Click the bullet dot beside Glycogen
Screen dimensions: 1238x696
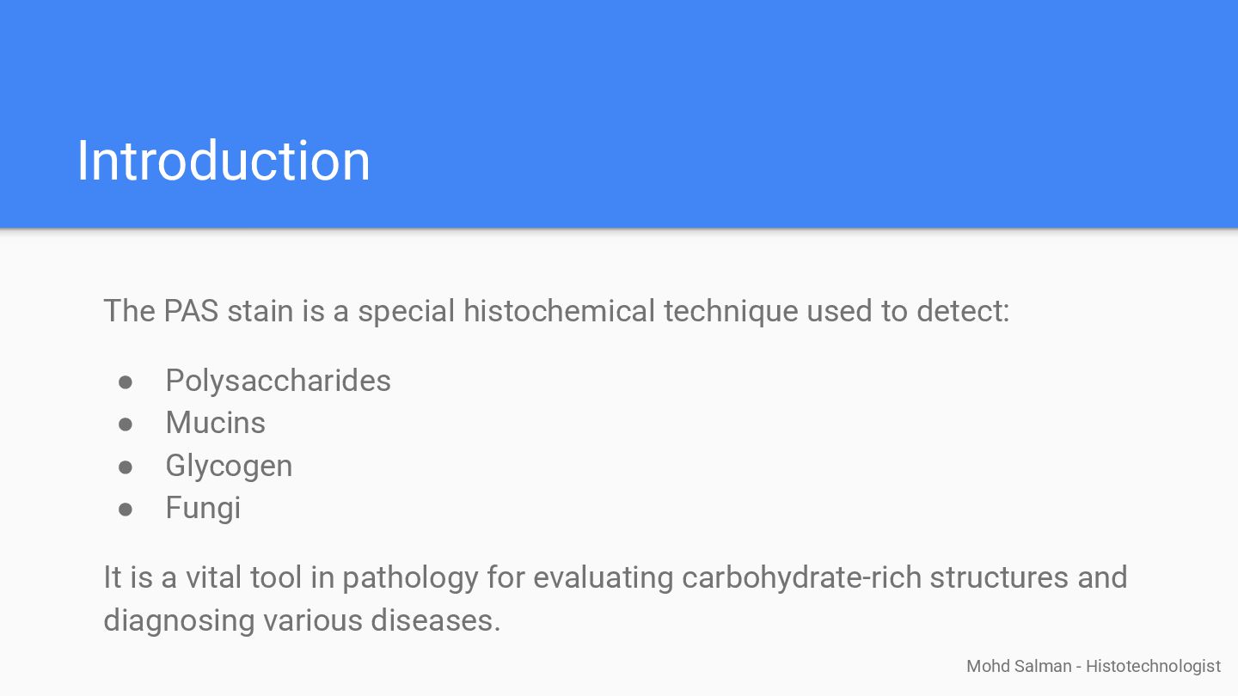(x=126, y=467)
